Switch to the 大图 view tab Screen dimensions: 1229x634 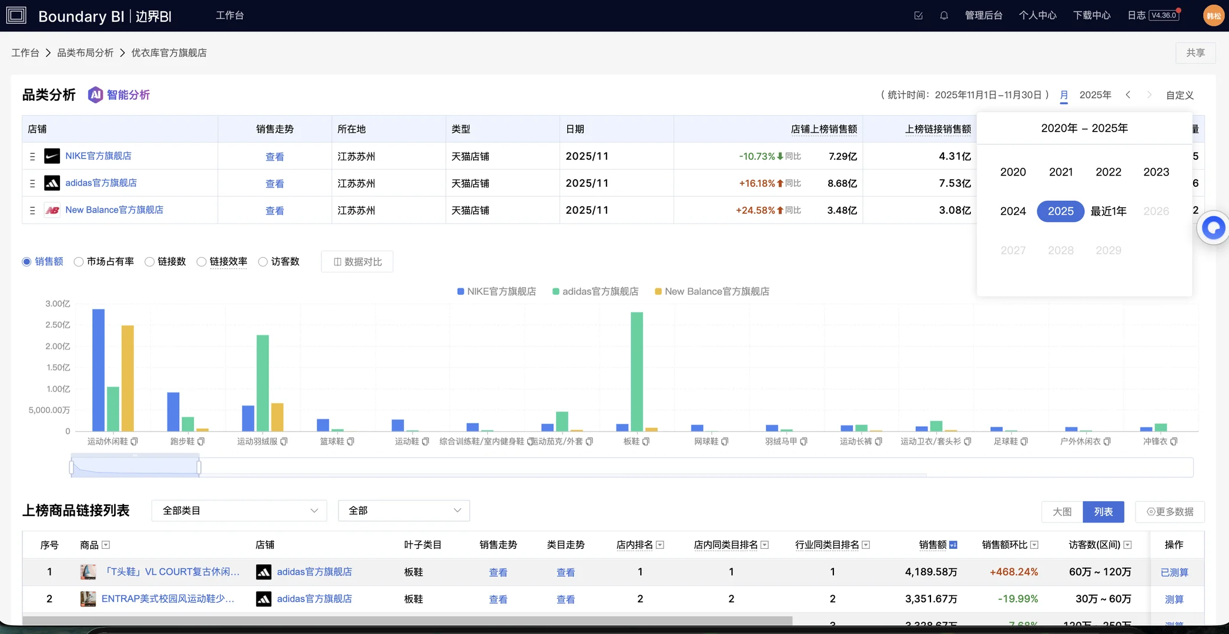point(1061,512)
